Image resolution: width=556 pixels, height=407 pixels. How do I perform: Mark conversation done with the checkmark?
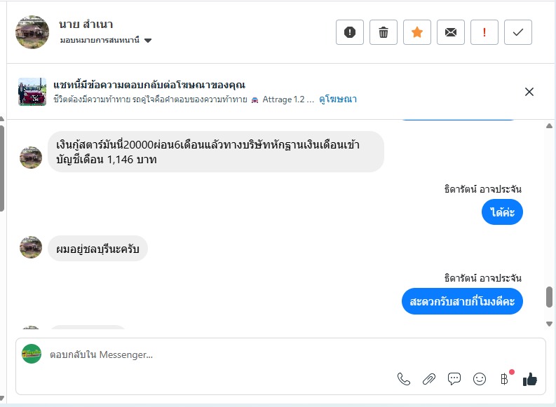pyautogui.click(x=518, y=32)
